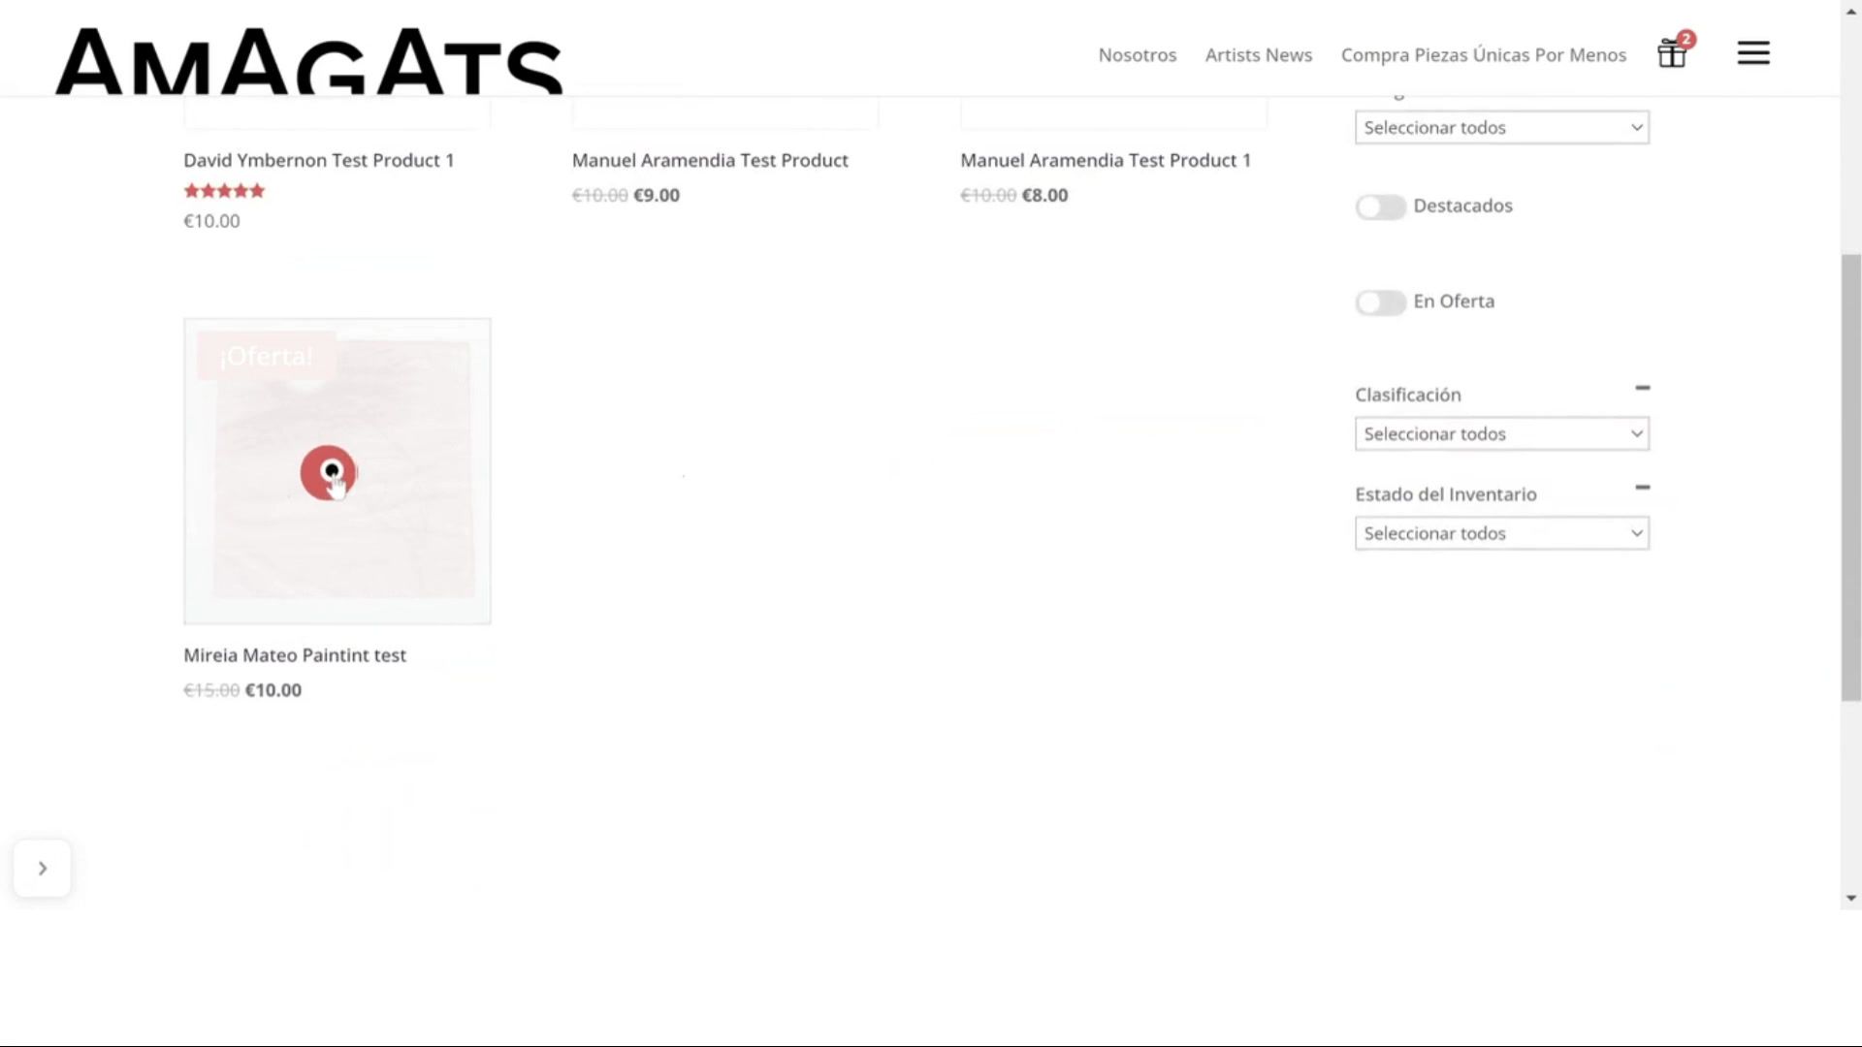Click the Mireia Mateo €10.00 sale price
The height and width of the screenshot is (1047, 1862).
pyautogui.click(x=273, y=691)
